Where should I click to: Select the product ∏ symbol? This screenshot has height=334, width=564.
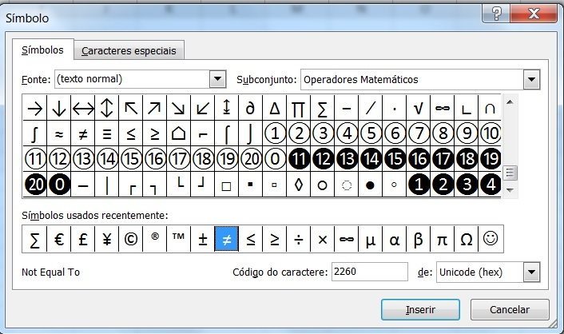(299, 108)
